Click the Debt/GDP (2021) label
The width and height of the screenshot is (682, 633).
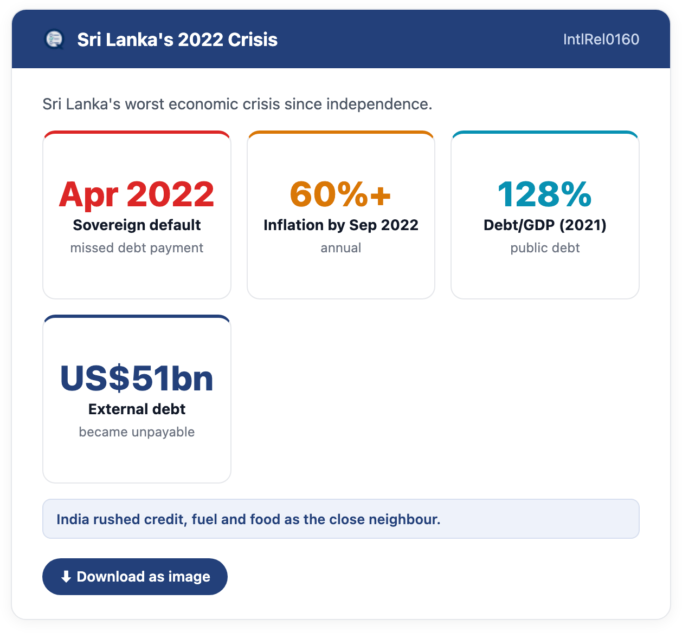545,225
